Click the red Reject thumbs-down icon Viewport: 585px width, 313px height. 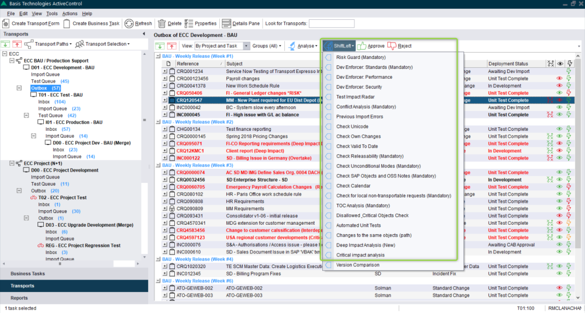click(391, 46)
